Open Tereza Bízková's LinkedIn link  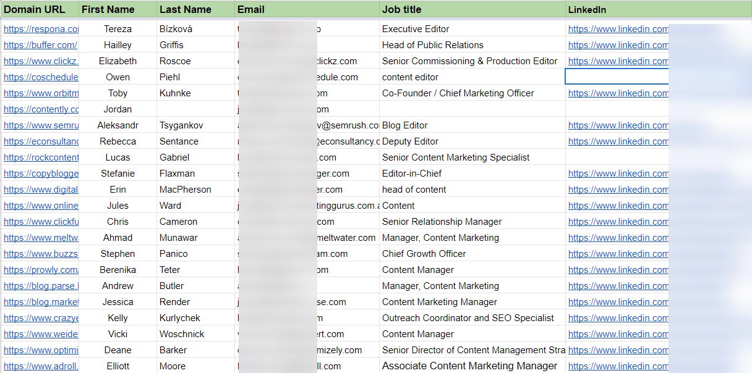(618, 29)
